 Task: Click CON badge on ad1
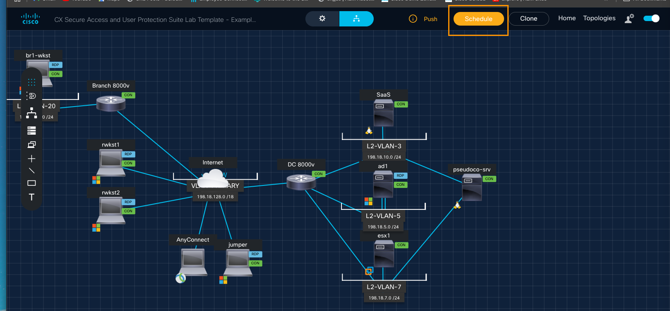401,185
